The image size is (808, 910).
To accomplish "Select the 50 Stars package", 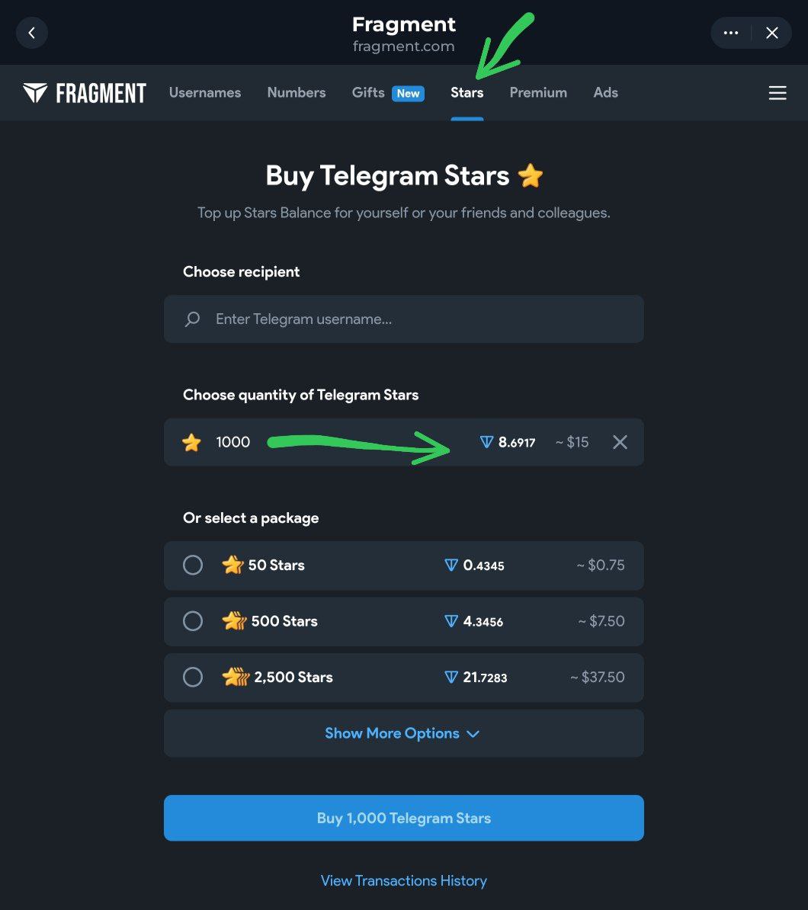I will 193,565.
